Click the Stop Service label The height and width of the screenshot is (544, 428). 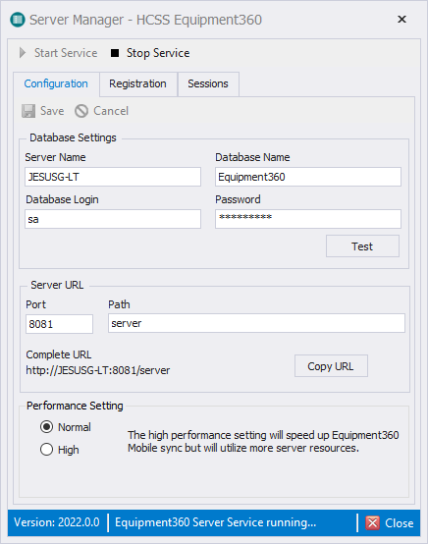[x=158, y=53]
